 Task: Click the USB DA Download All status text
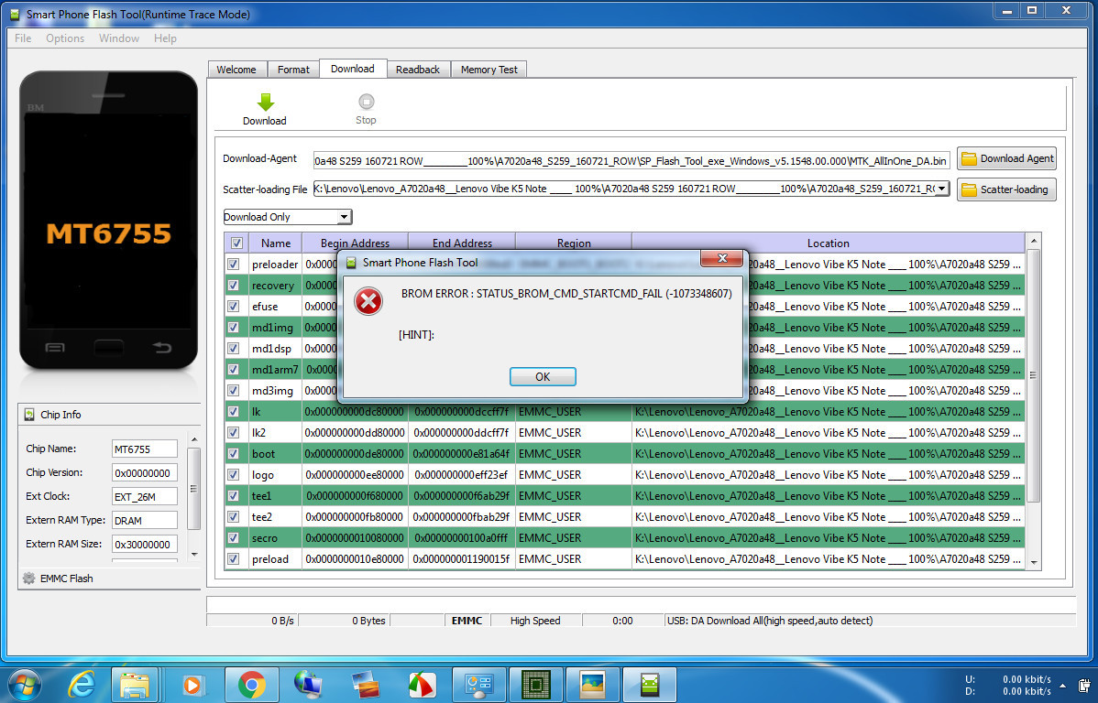[x=770, y=621]
